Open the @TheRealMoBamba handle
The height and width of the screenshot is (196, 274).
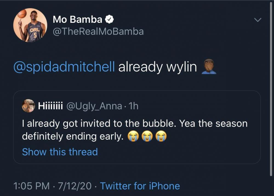pyautogui.click(x=98, y=32)
